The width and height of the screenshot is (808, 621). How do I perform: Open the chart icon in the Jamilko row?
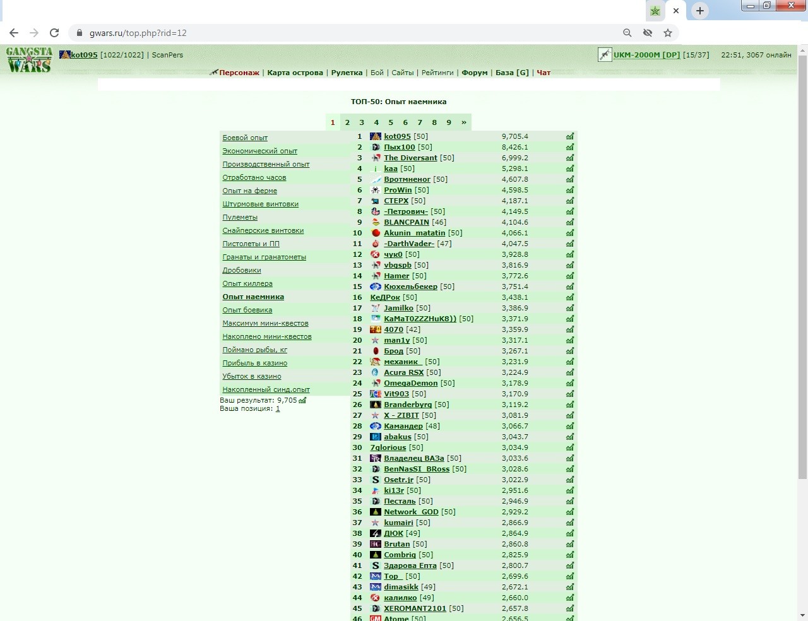(570, 308)
